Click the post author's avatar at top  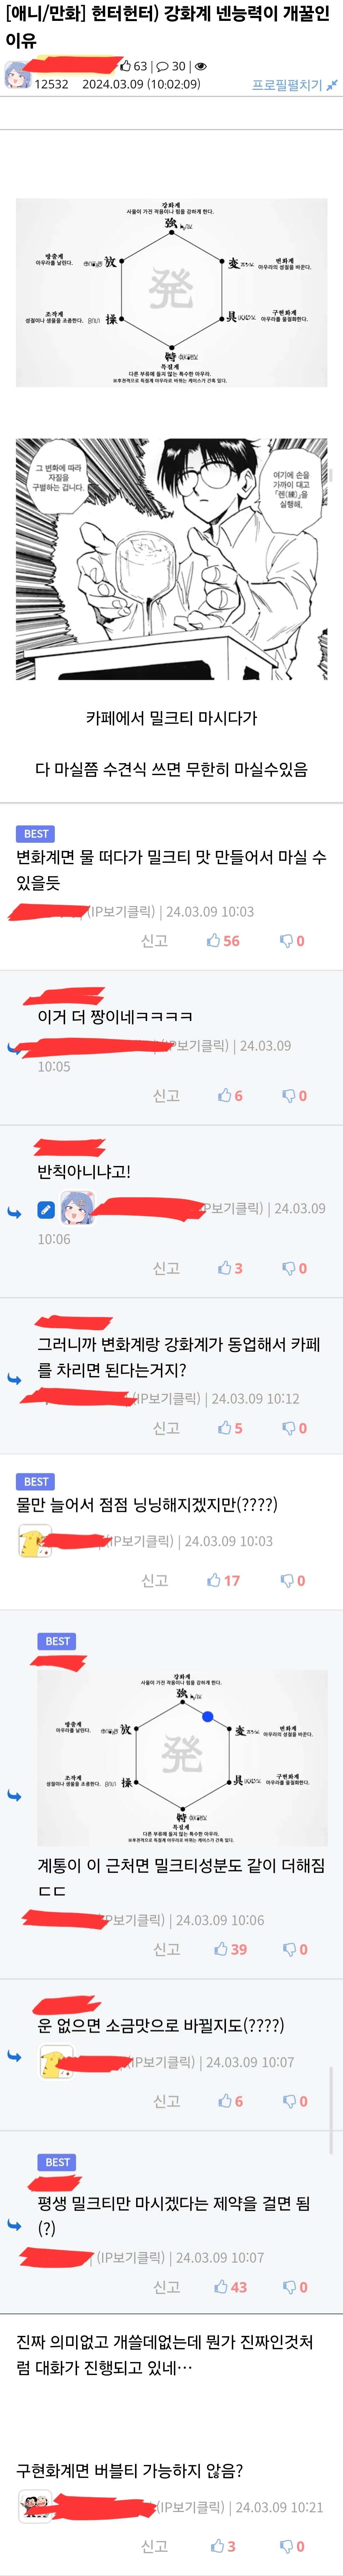coord(17,75)
